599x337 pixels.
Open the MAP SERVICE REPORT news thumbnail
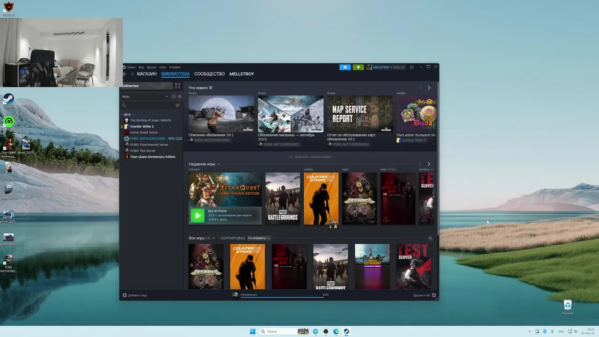[x=360, y=114]
